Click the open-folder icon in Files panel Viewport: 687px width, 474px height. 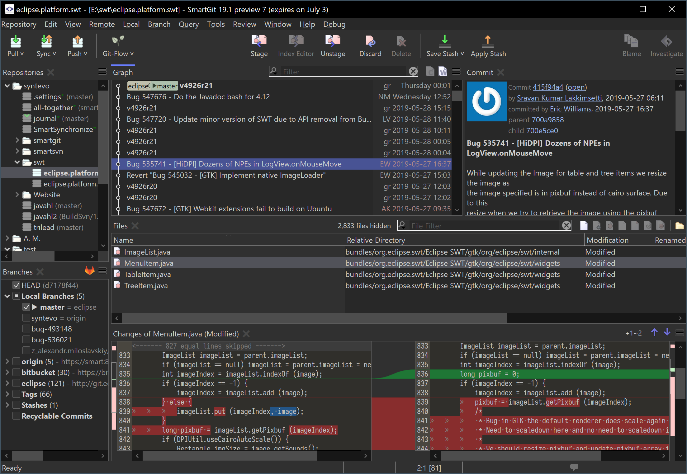[x=680, y=225]
